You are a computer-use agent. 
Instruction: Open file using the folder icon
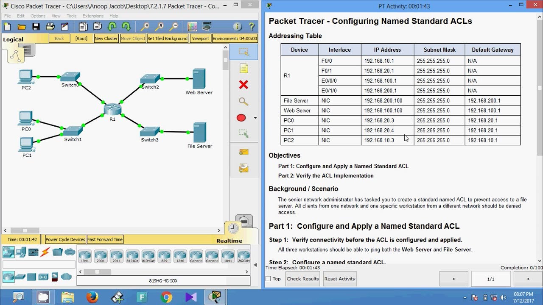(x=22, y=27)
